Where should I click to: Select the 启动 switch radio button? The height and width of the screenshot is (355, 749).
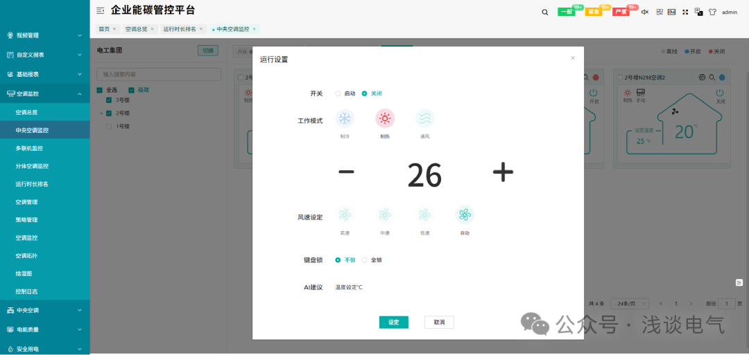point(338,93)
